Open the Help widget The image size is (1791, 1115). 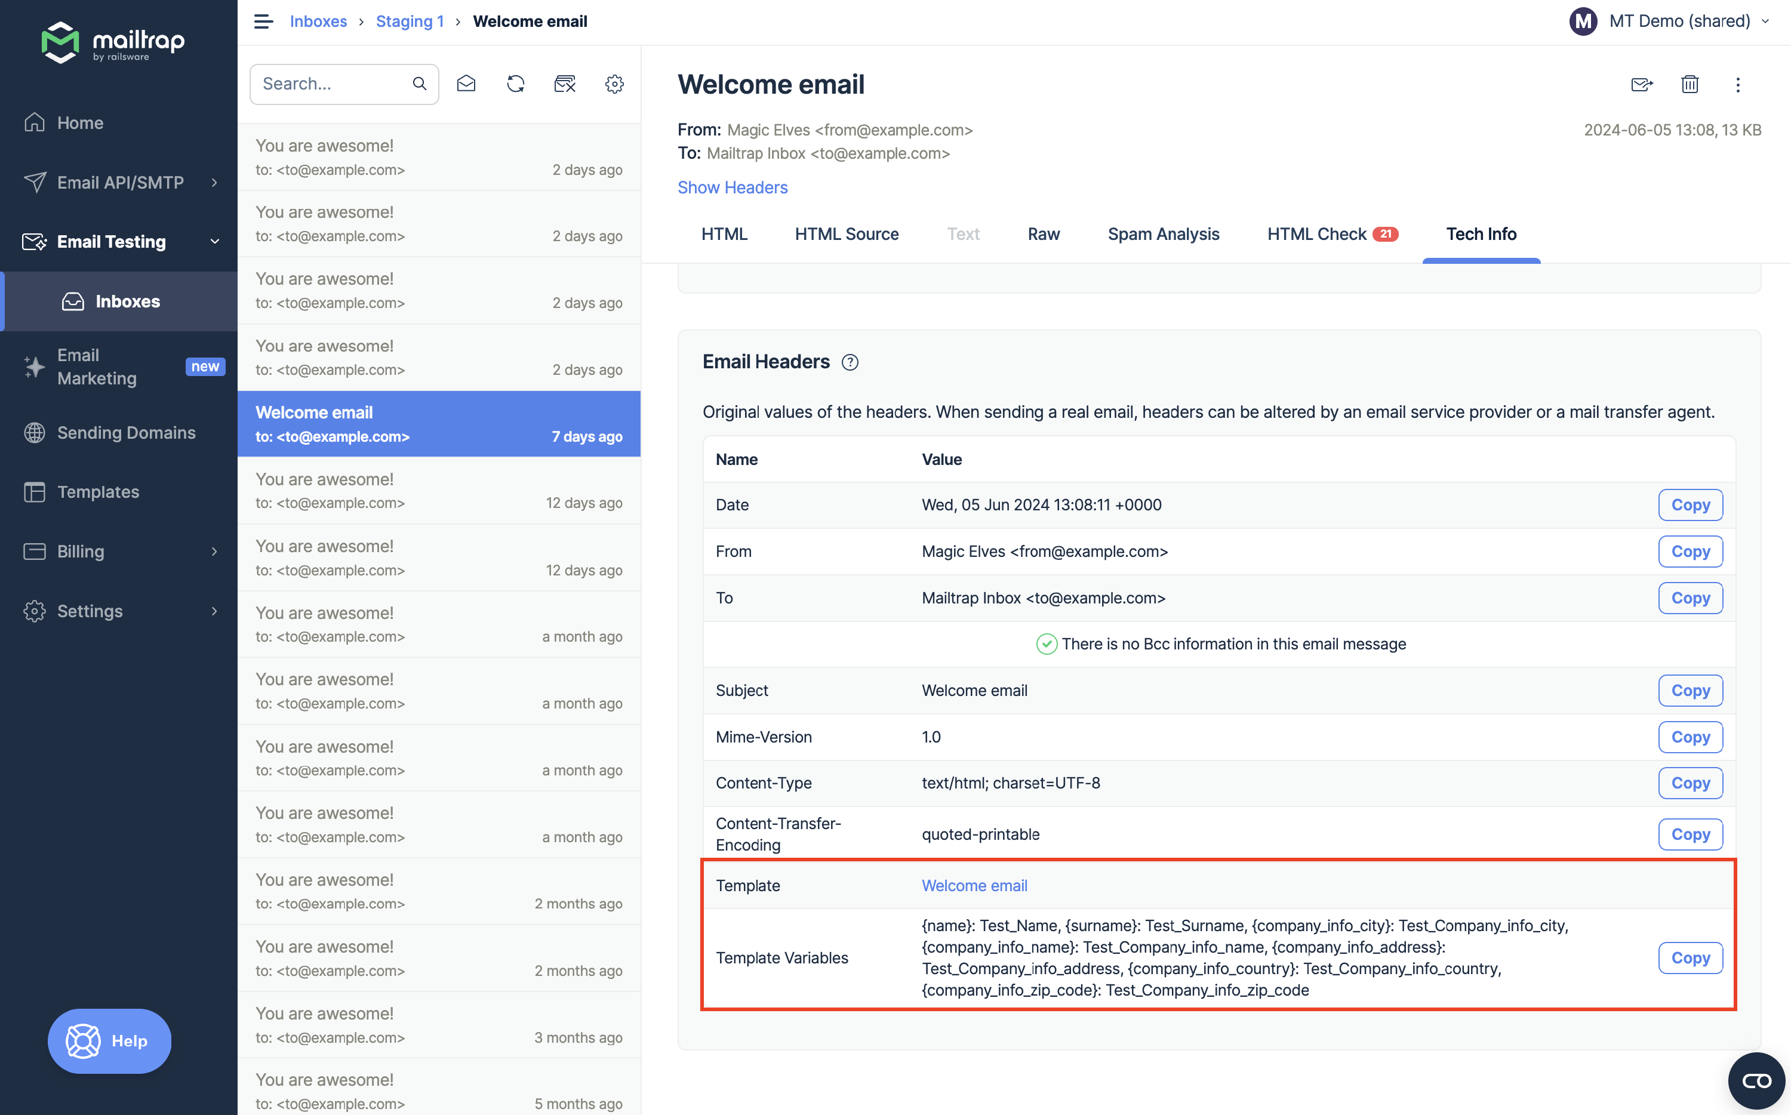pos(109,1040)
